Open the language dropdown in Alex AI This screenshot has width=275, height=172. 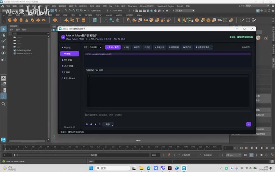95,47
